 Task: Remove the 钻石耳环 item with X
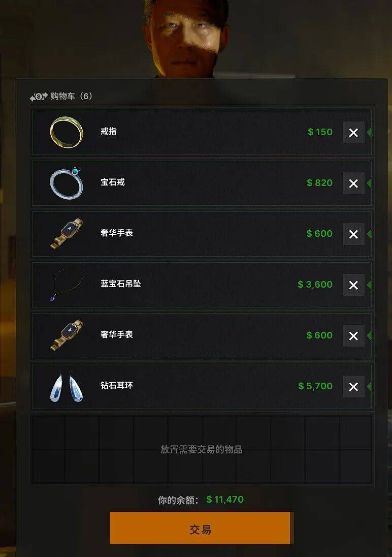pos(353,386)
